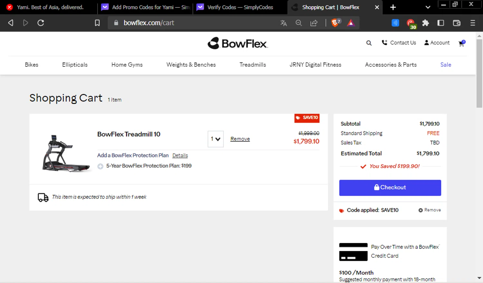
Task: Open the Account link
Action: coord(437,42)
